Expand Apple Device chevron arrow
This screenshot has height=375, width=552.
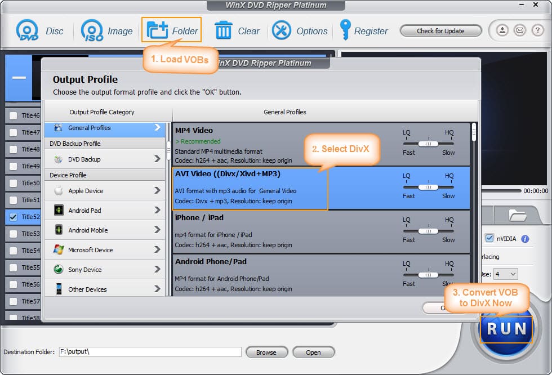click(157, 190)
